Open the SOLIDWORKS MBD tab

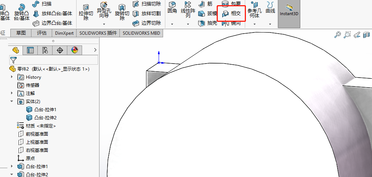pos(141,33)
